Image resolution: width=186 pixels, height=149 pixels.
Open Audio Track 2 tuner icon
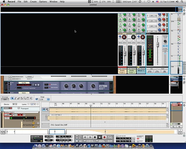click(6, 118)
